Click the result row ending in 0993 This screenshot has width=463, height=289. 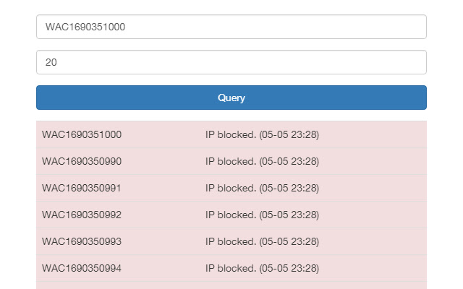click(231, 241)
